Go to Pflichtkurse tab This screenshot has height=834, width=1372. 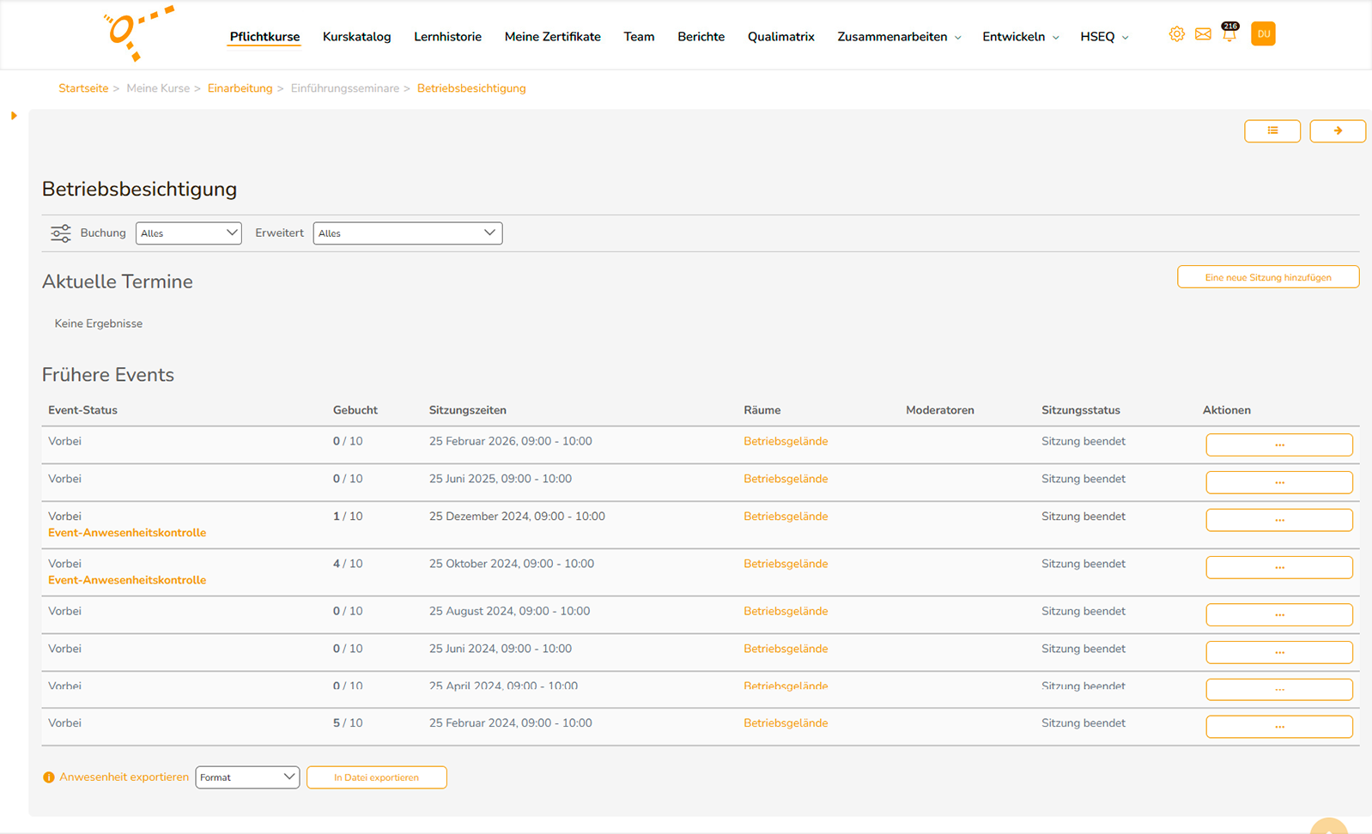[264, 37]
